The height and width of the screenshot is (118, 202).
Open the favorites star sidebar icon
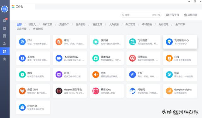click(x=5, y=59)
